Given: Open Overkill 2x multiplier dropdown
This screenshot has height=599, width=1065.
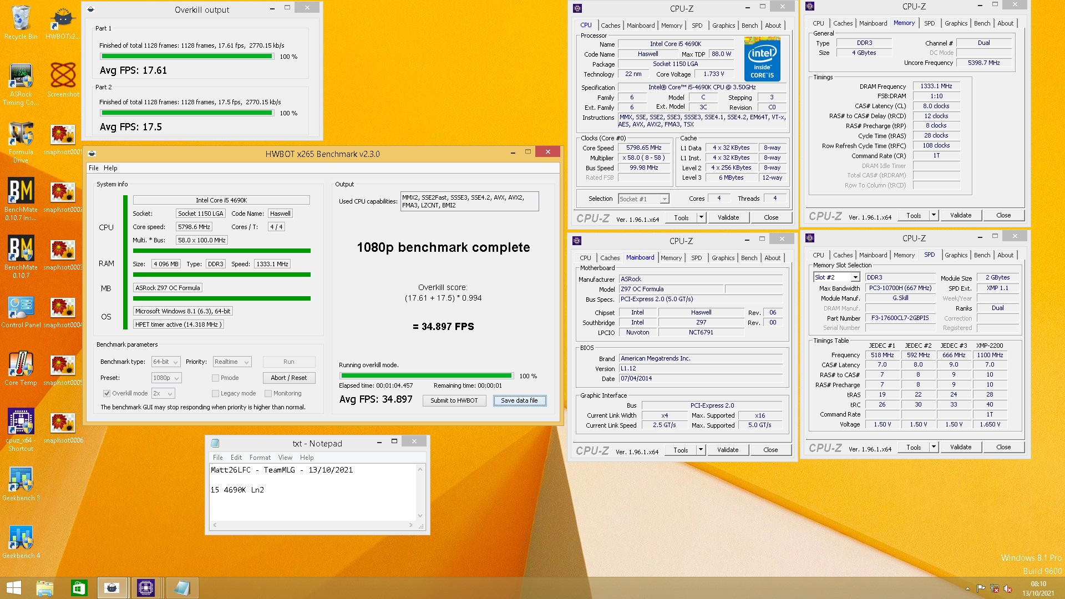Looking at the screenshot, I should point(164,394).
